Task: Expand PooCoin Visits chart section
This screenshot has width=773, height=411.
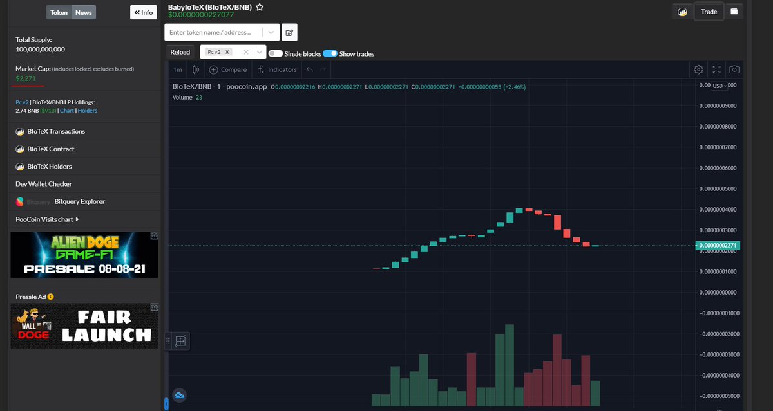Action: (47, 219)
